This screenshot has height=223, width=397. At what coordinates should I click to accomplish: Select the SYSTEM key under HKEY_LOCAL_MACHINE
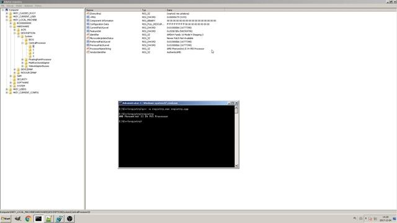20,86
